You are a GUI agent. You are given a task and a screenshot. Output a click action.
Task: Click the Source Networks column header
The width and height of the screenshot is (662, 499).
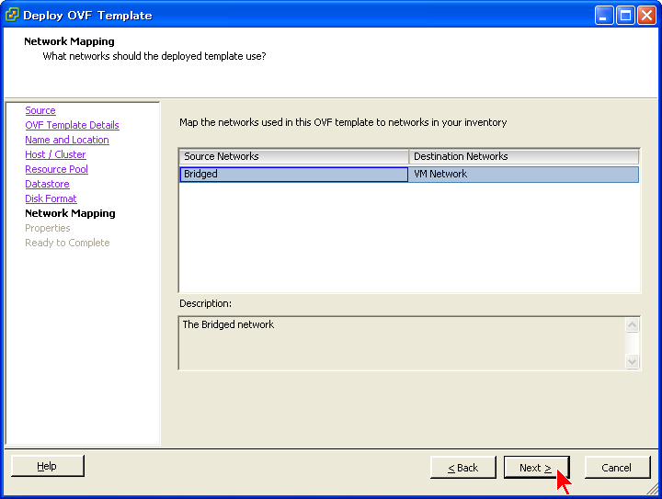click(x=294, y=156)
